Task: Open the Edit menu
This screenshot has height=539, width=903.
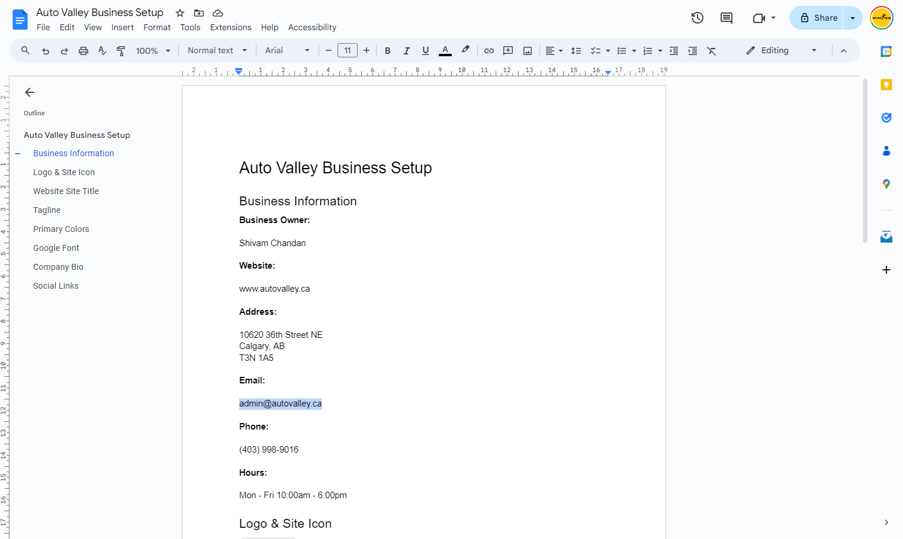Action: (67, 27)
